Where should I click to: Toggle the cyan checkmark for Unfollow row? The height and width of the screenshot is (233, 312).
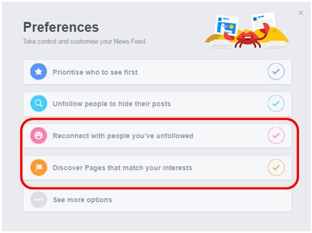pyautogui.click(x=276, y=104)
